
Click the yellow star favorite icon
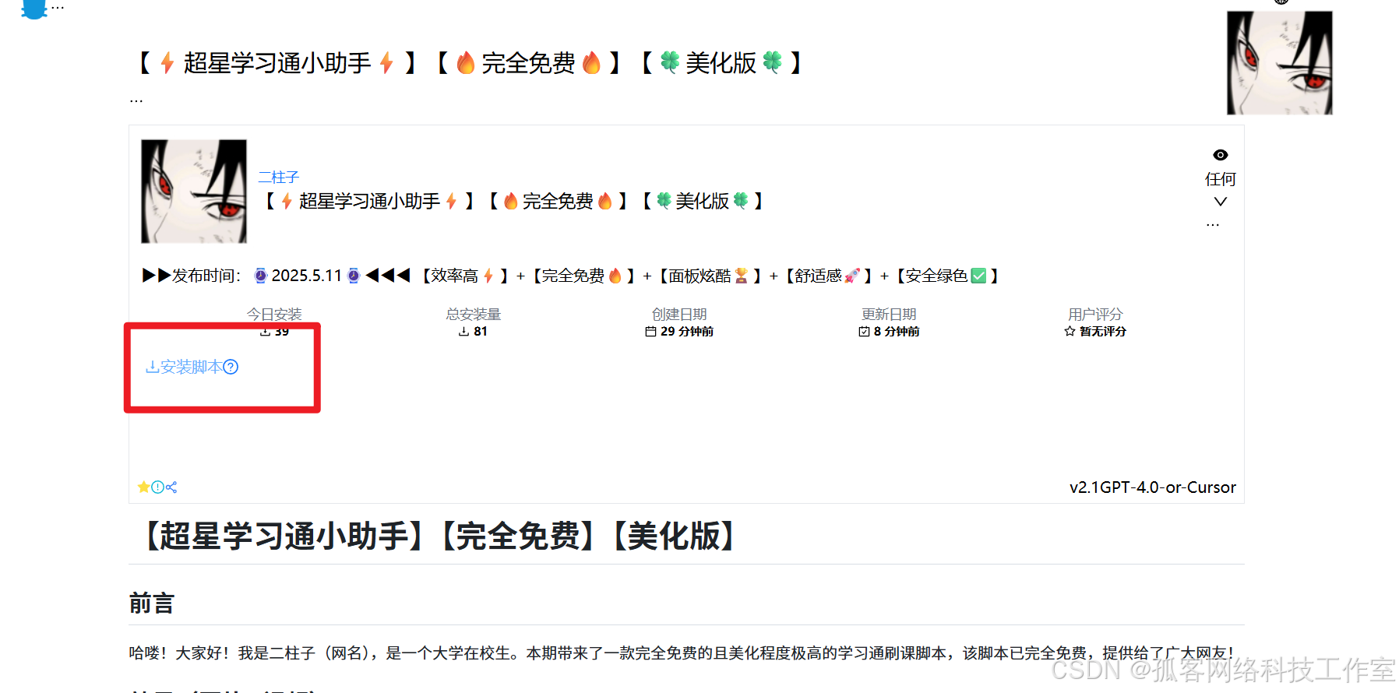pyautogui.click(x=143, y=487)
